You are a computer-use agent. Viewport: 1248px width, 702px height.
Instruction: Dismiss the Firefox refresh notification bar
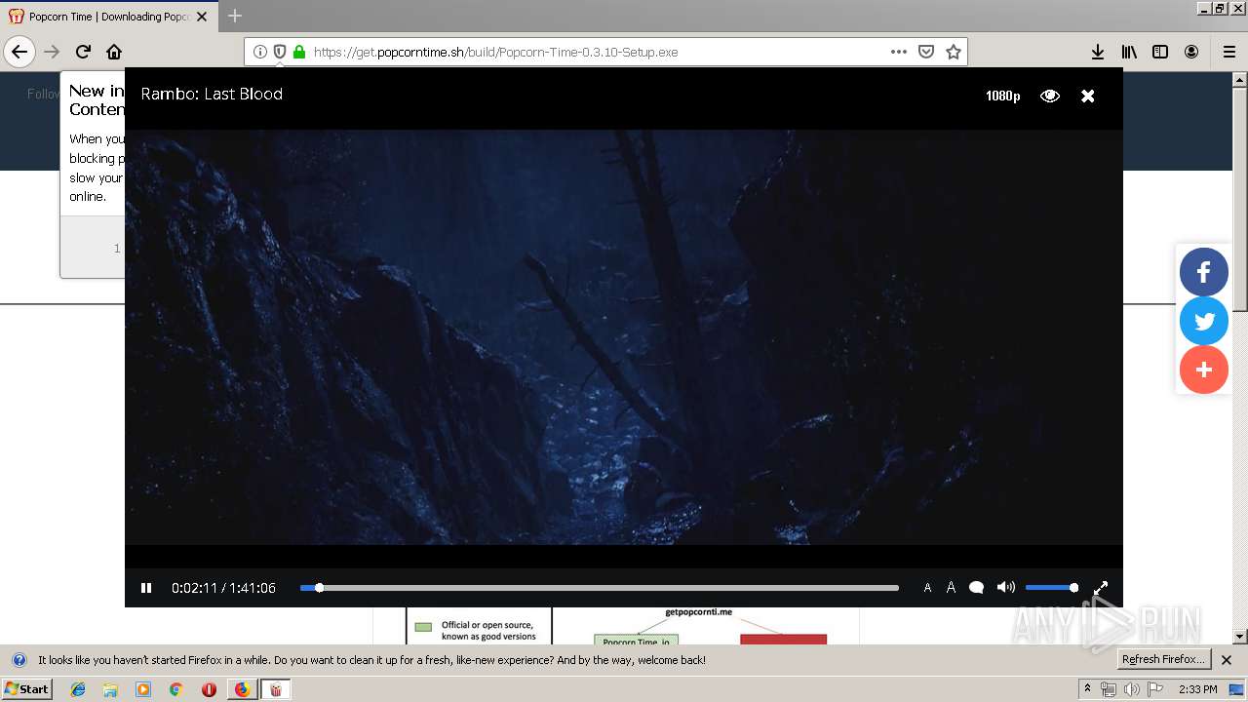pos(1227,660)
